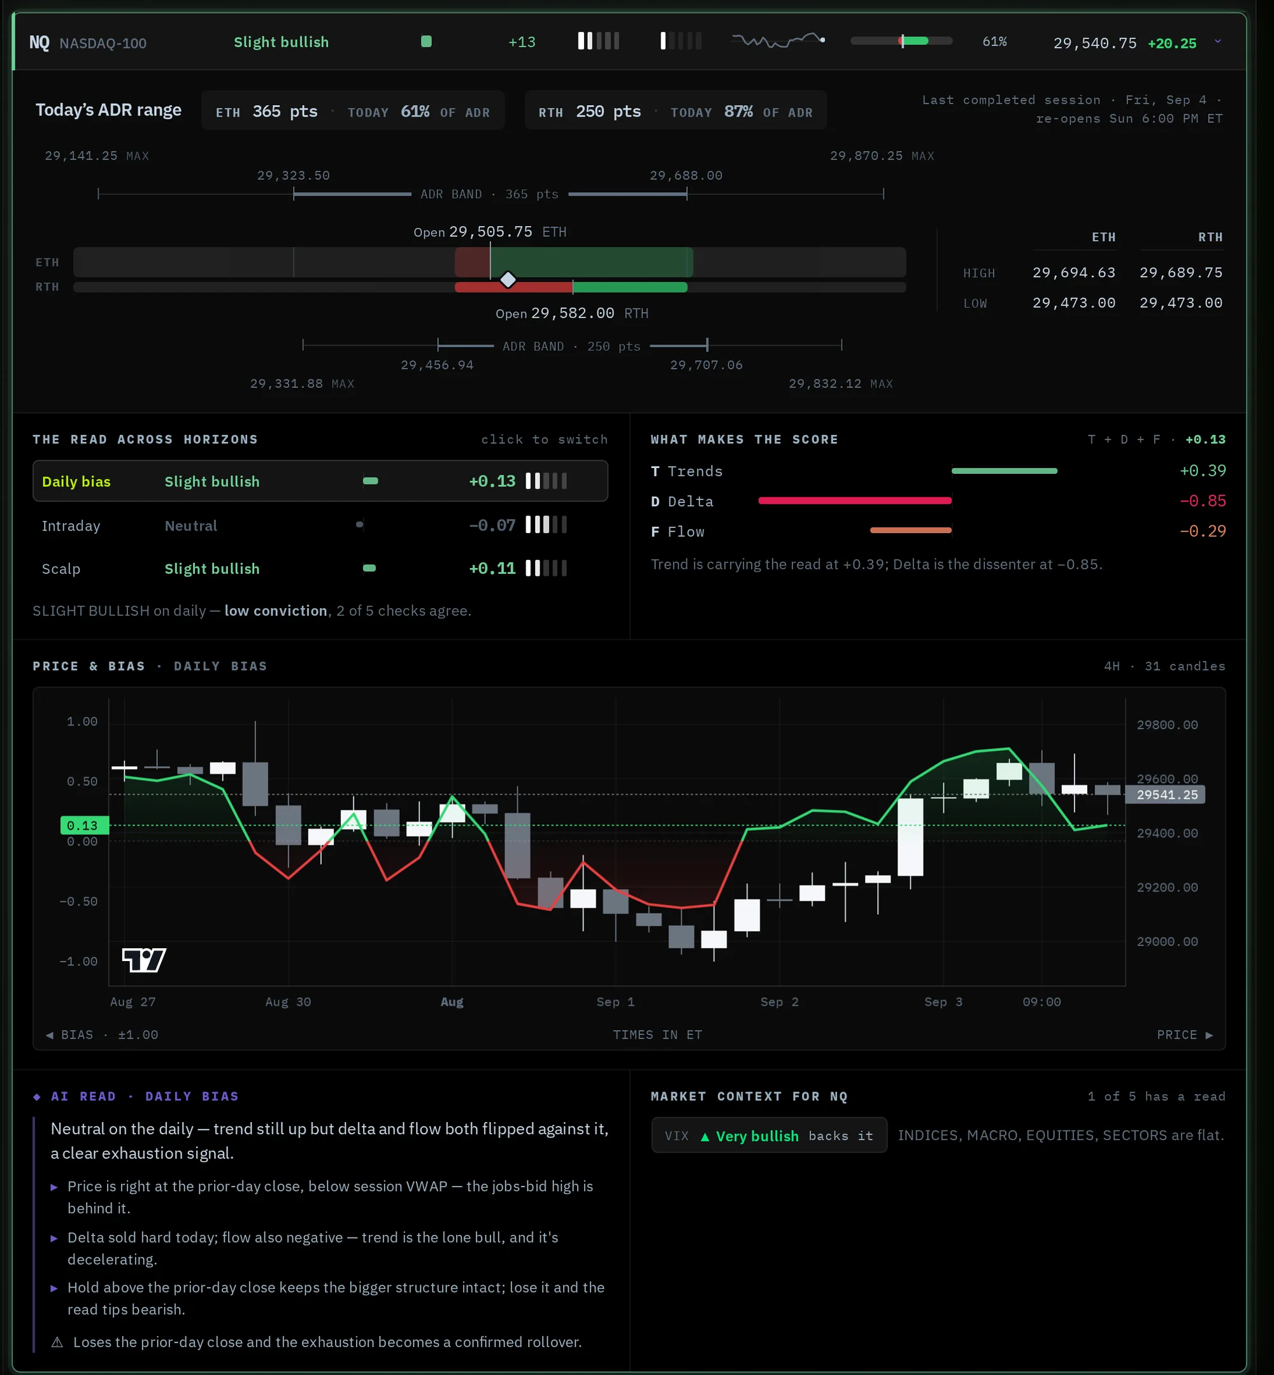Click the Intraday neutral dot indicator

[359, 525]
